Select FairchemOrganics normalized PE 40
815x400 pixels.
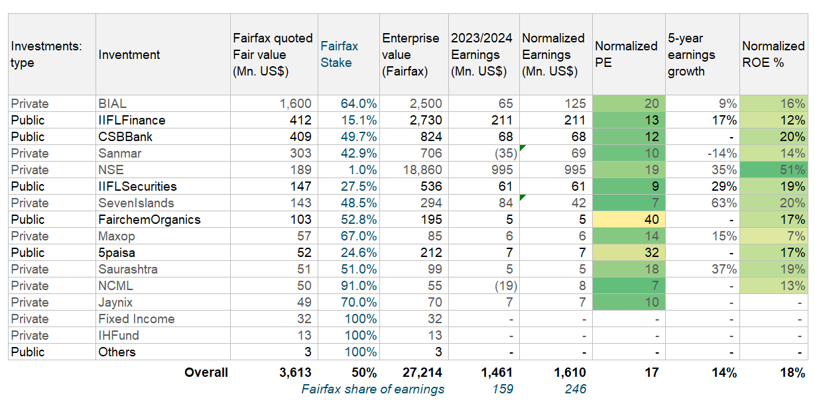click(628, 219)
